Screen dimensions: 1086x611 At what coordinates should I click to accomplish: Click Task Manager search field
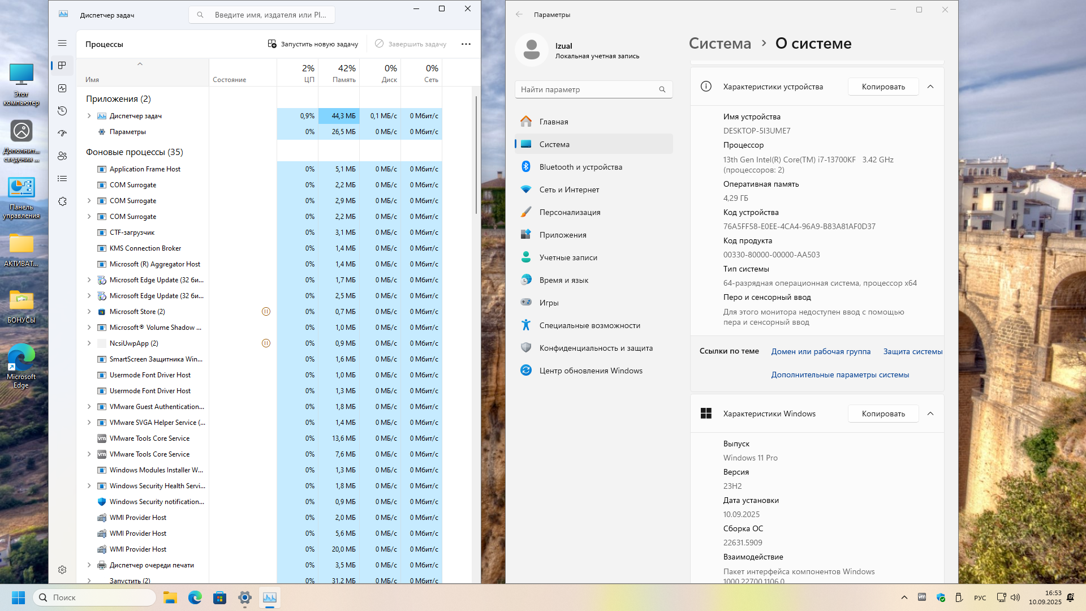point(262,15)
